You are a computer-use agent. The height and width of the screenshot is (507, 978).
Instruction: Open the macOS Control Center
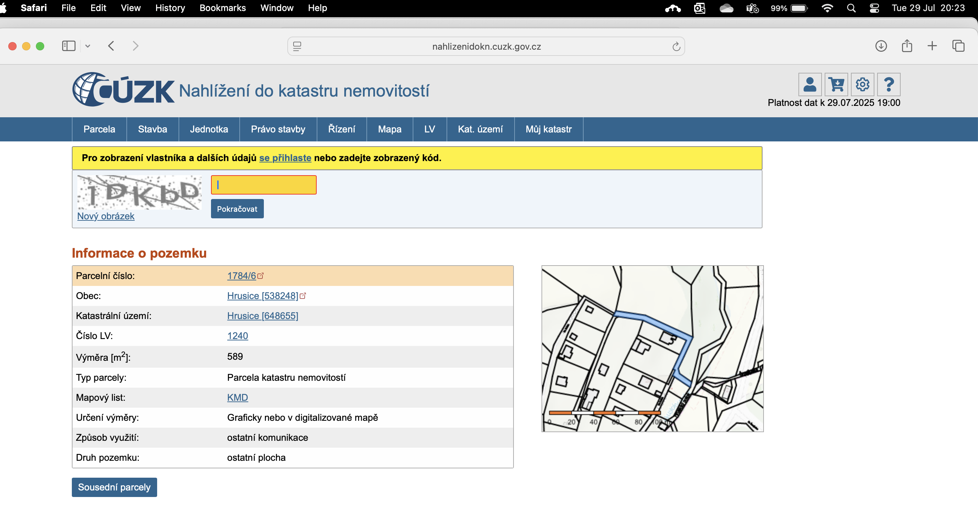874,8
